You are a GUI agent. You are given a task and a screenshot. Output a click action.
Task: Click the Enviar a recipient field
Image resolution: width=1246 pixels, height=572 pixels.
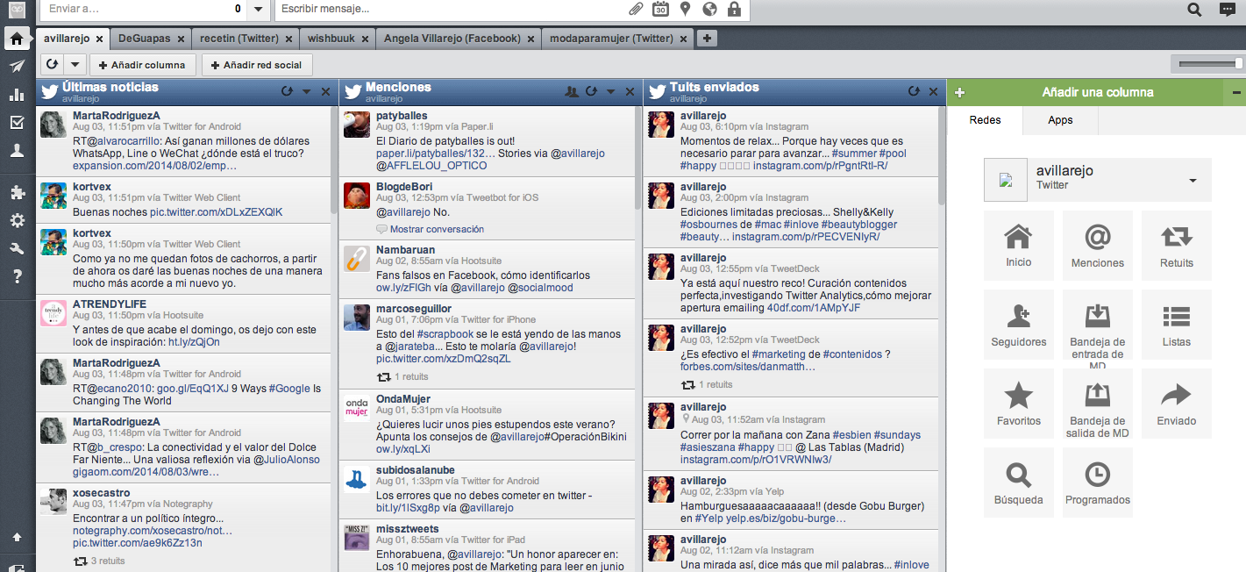[144, 10]
